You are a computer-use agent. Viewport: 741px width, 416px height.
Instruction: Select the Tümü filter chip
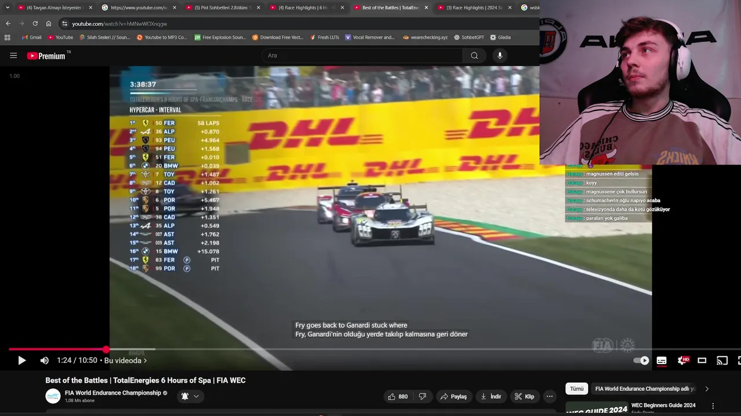pos(577,389)
